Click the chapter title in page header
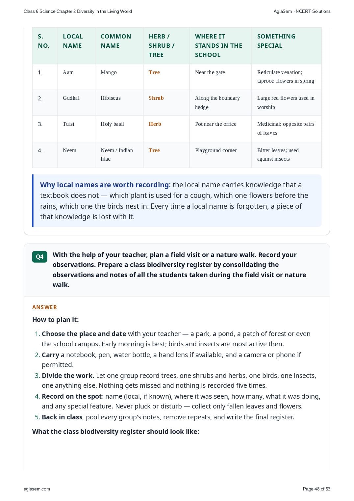Image resolution: width=354 pixels, height=501 pixels. [x=78, y=11]
